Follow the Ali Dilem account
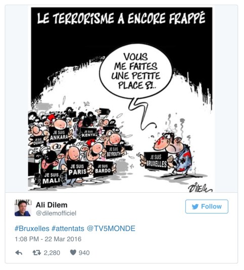Screen dimensions: 244x270 [x=207, y=206]
